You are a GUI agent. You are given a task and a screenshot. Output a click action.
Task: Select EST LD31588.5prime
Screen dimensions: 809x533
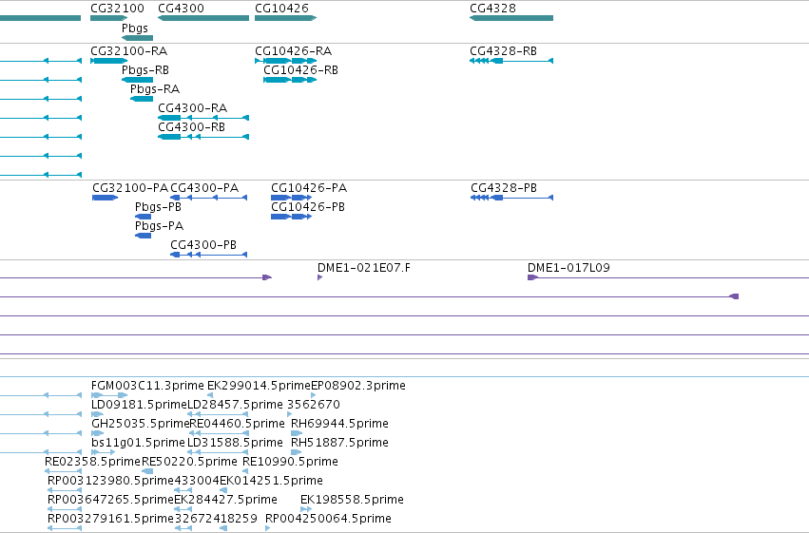click(217, 452)
